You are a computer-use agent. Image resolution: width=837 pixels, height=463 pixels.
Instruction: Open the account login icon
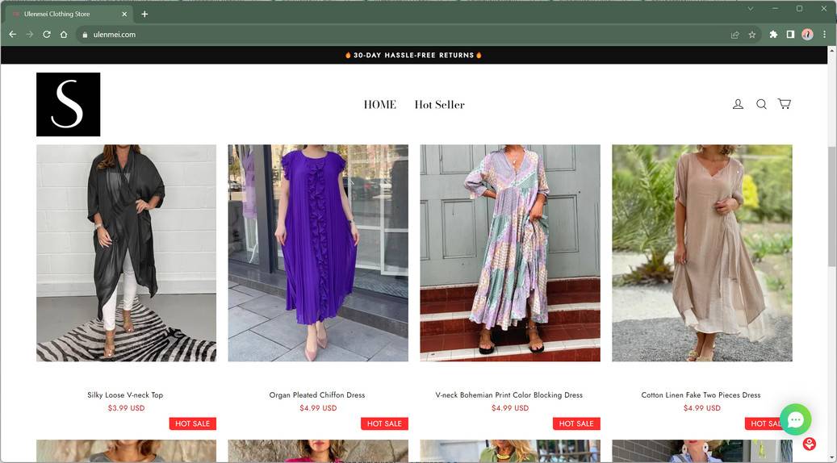[x=739, y=104]
